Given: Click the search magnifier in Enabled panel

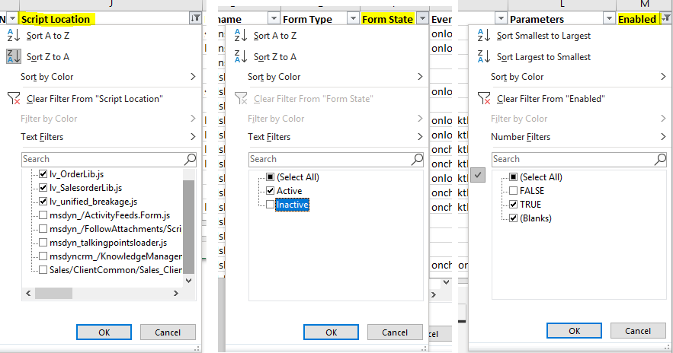Looking at the screenshot, I should [660, 159].
